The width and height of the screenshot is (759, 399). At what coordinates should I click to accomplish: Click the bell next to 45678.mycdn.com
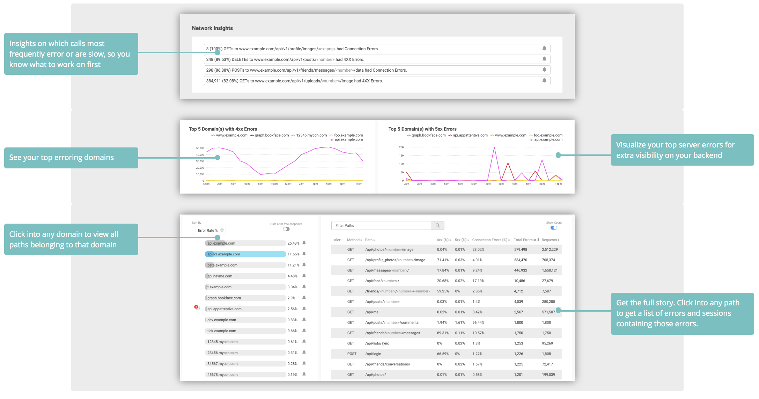click(x=304, y=374)
